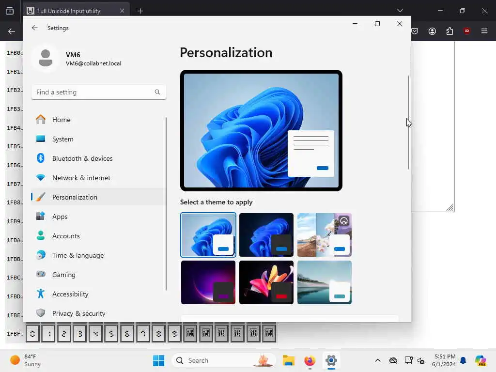Click the desktop preview image in Personalization

261,130
